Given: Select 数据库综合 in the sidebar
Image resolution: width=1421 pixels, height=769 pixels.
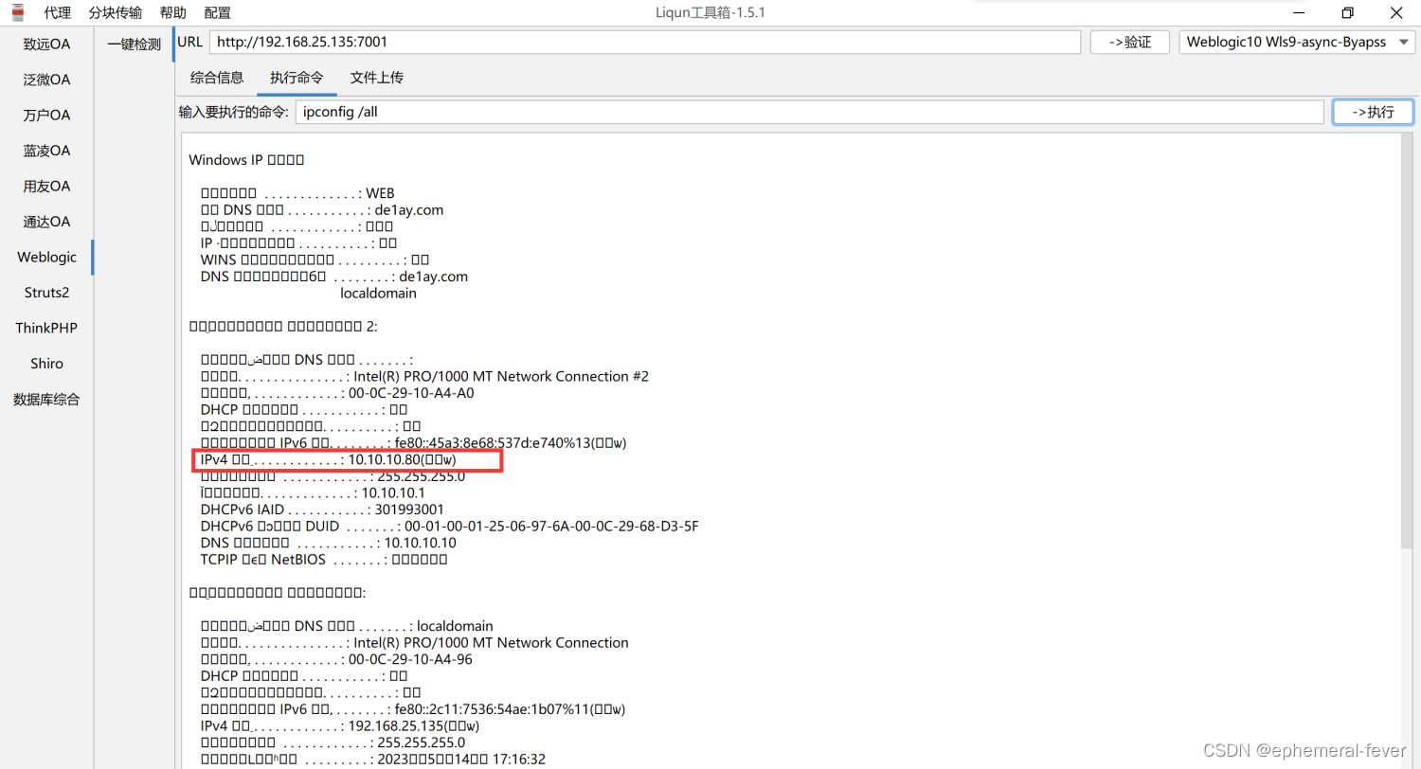Looking at the screenshot, I should tap(46, 400).
